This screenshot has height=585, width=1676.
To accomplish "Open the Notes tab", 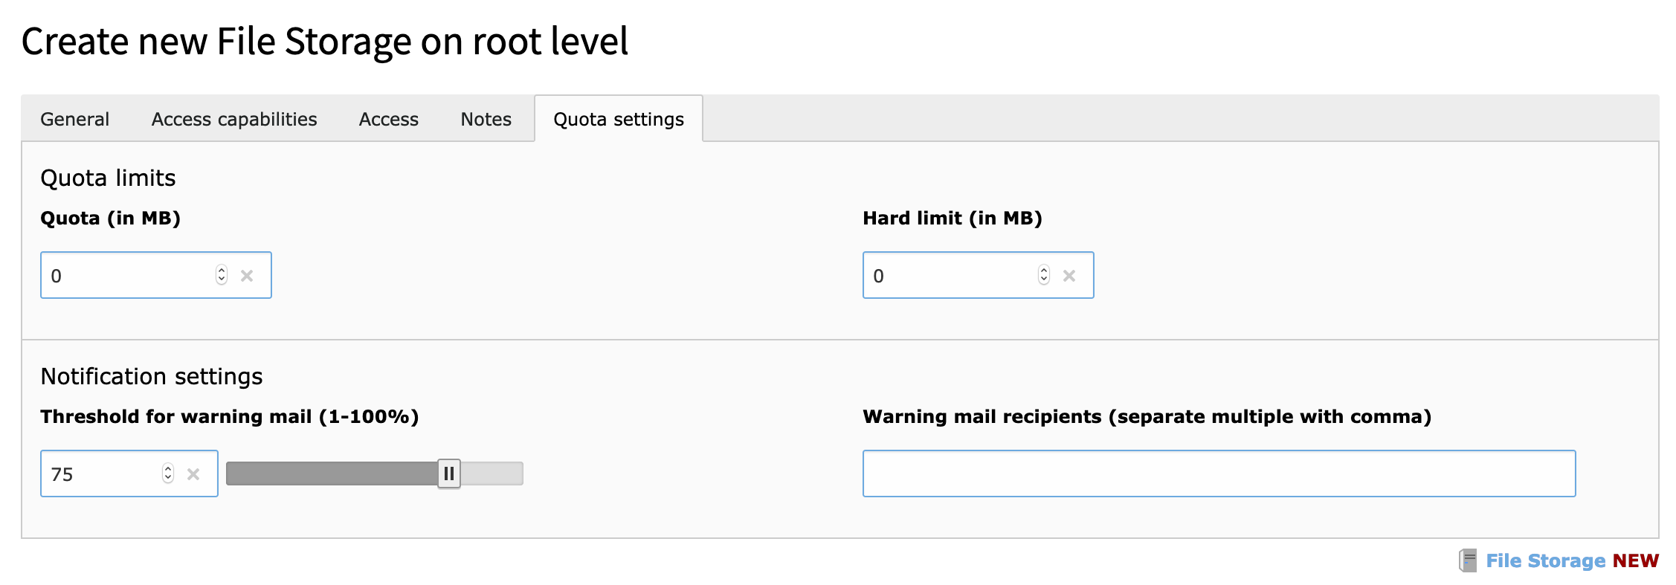I will 485,119.
